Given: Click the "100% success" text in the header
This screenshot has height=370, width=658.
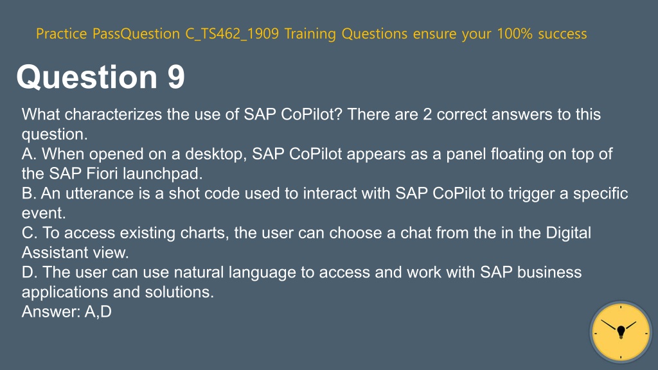Looking at the screenshot, I should [x=542, y=33].
